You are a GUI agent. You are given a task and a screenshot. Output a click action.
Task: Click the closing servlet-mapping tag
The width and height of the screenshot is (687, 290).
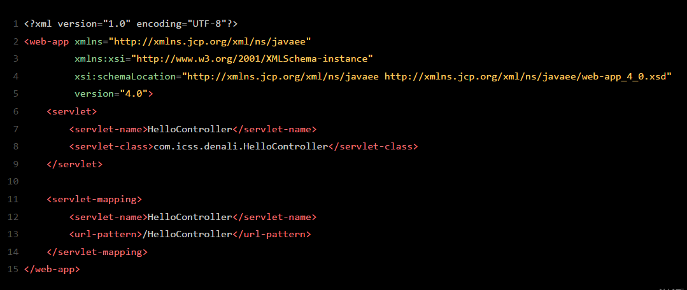pos(97,252)
